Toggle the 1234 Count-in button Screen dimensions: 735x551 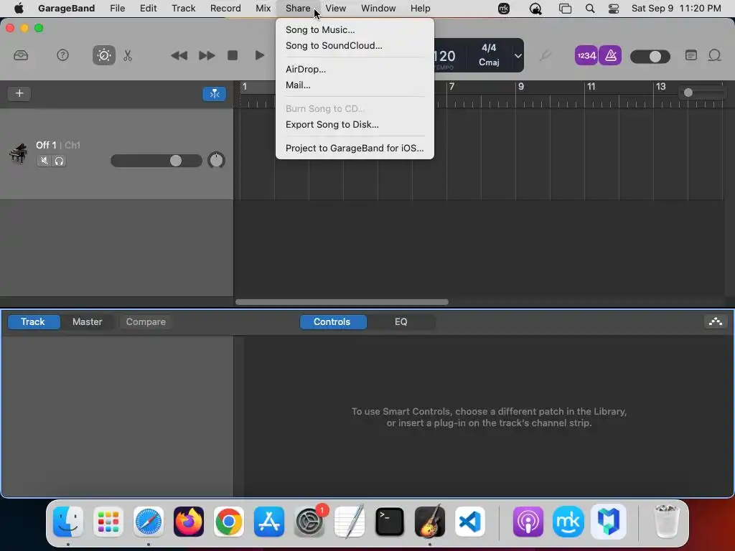[586, 56]
